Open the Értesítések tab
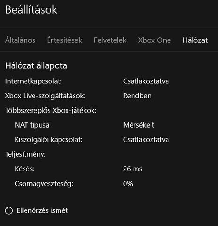 click(65, 40)
